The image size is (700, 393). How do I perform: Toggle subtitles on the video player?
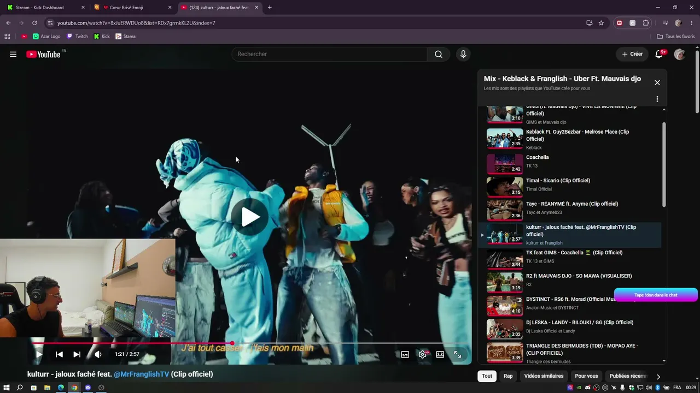coord(405,354)
